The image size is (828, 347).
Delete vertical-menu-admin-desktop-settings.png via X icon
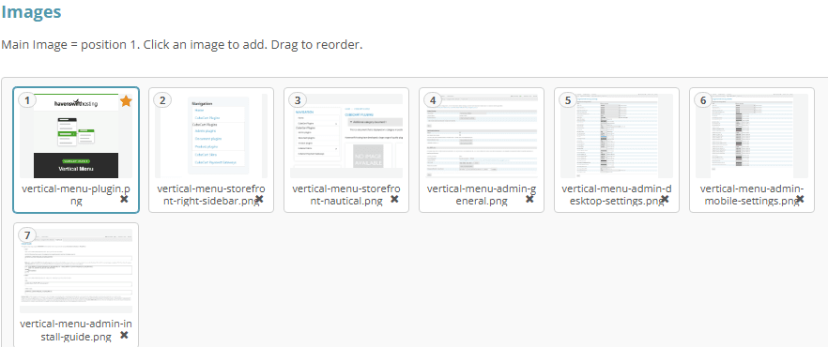coord(665,199)
